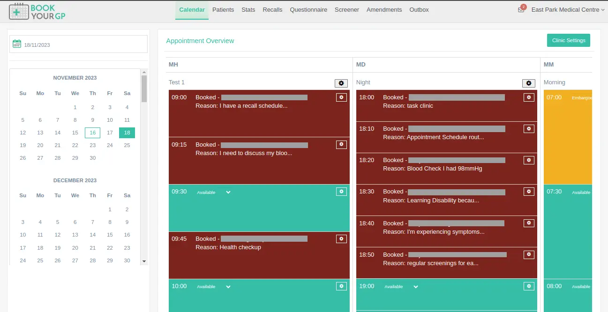Click the calendar scrollbar down arrow
Image resolution: width=608 pixels, height=312 pixels.
point(144,261)
